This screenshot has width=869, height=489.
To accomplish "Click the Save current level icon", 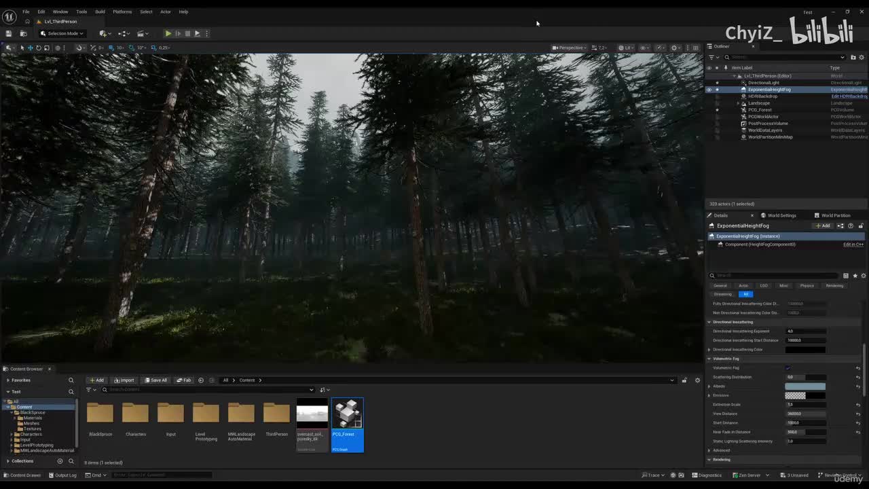I will point(8,33).
